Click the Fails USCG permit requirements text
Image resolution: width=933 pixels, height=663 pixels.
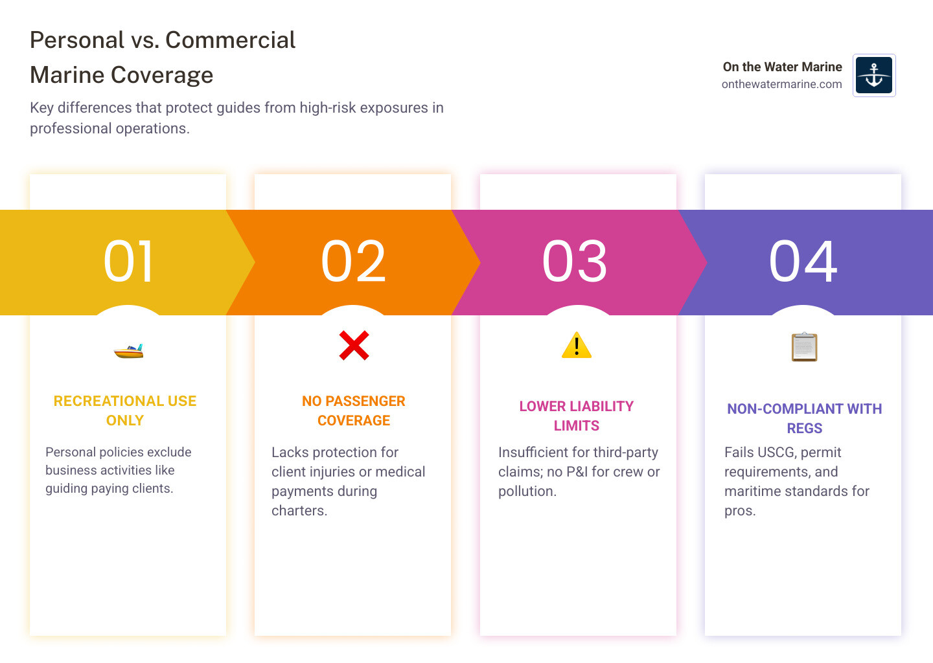point(796,481)
